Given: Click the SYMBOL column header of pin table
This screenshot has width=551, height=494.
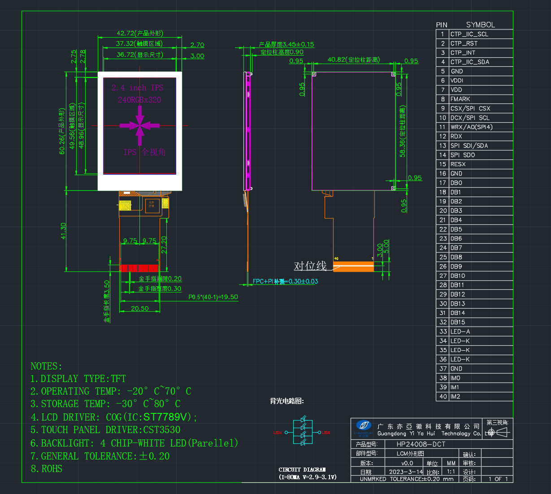Looking at the screenshot, I should (x=480, y=25).
